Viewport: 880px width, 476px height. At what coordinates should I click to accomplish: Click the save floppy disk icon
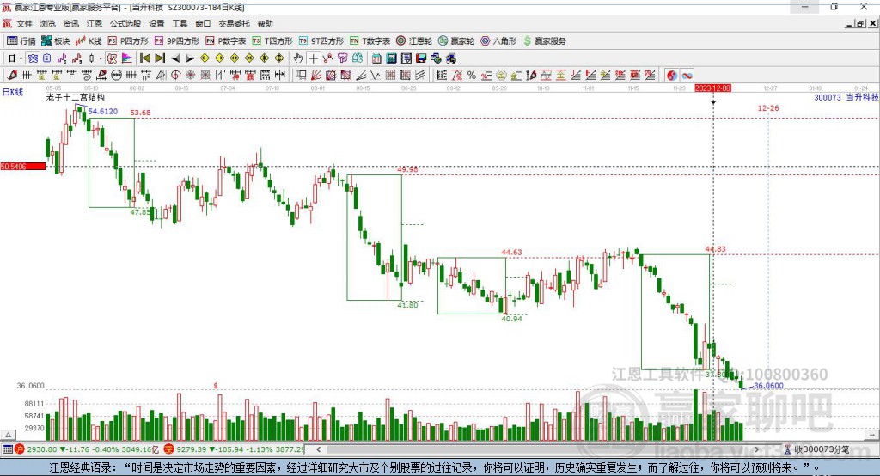pos(421,58)
